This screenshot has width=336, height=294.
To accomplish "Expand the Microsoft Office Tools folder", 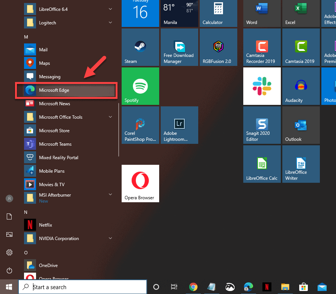I will click(69, 117).
